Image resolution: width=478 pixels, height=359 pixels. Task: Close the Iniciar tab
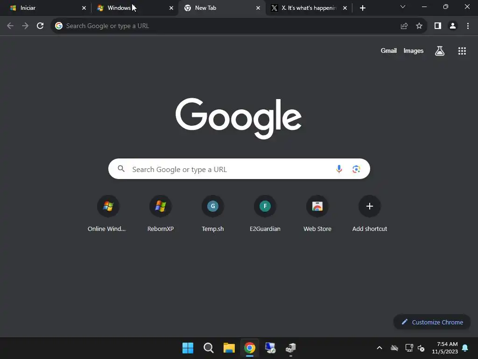point(84,8)
